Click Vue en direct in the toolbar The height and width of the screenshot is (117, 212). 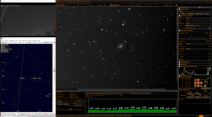60,5
